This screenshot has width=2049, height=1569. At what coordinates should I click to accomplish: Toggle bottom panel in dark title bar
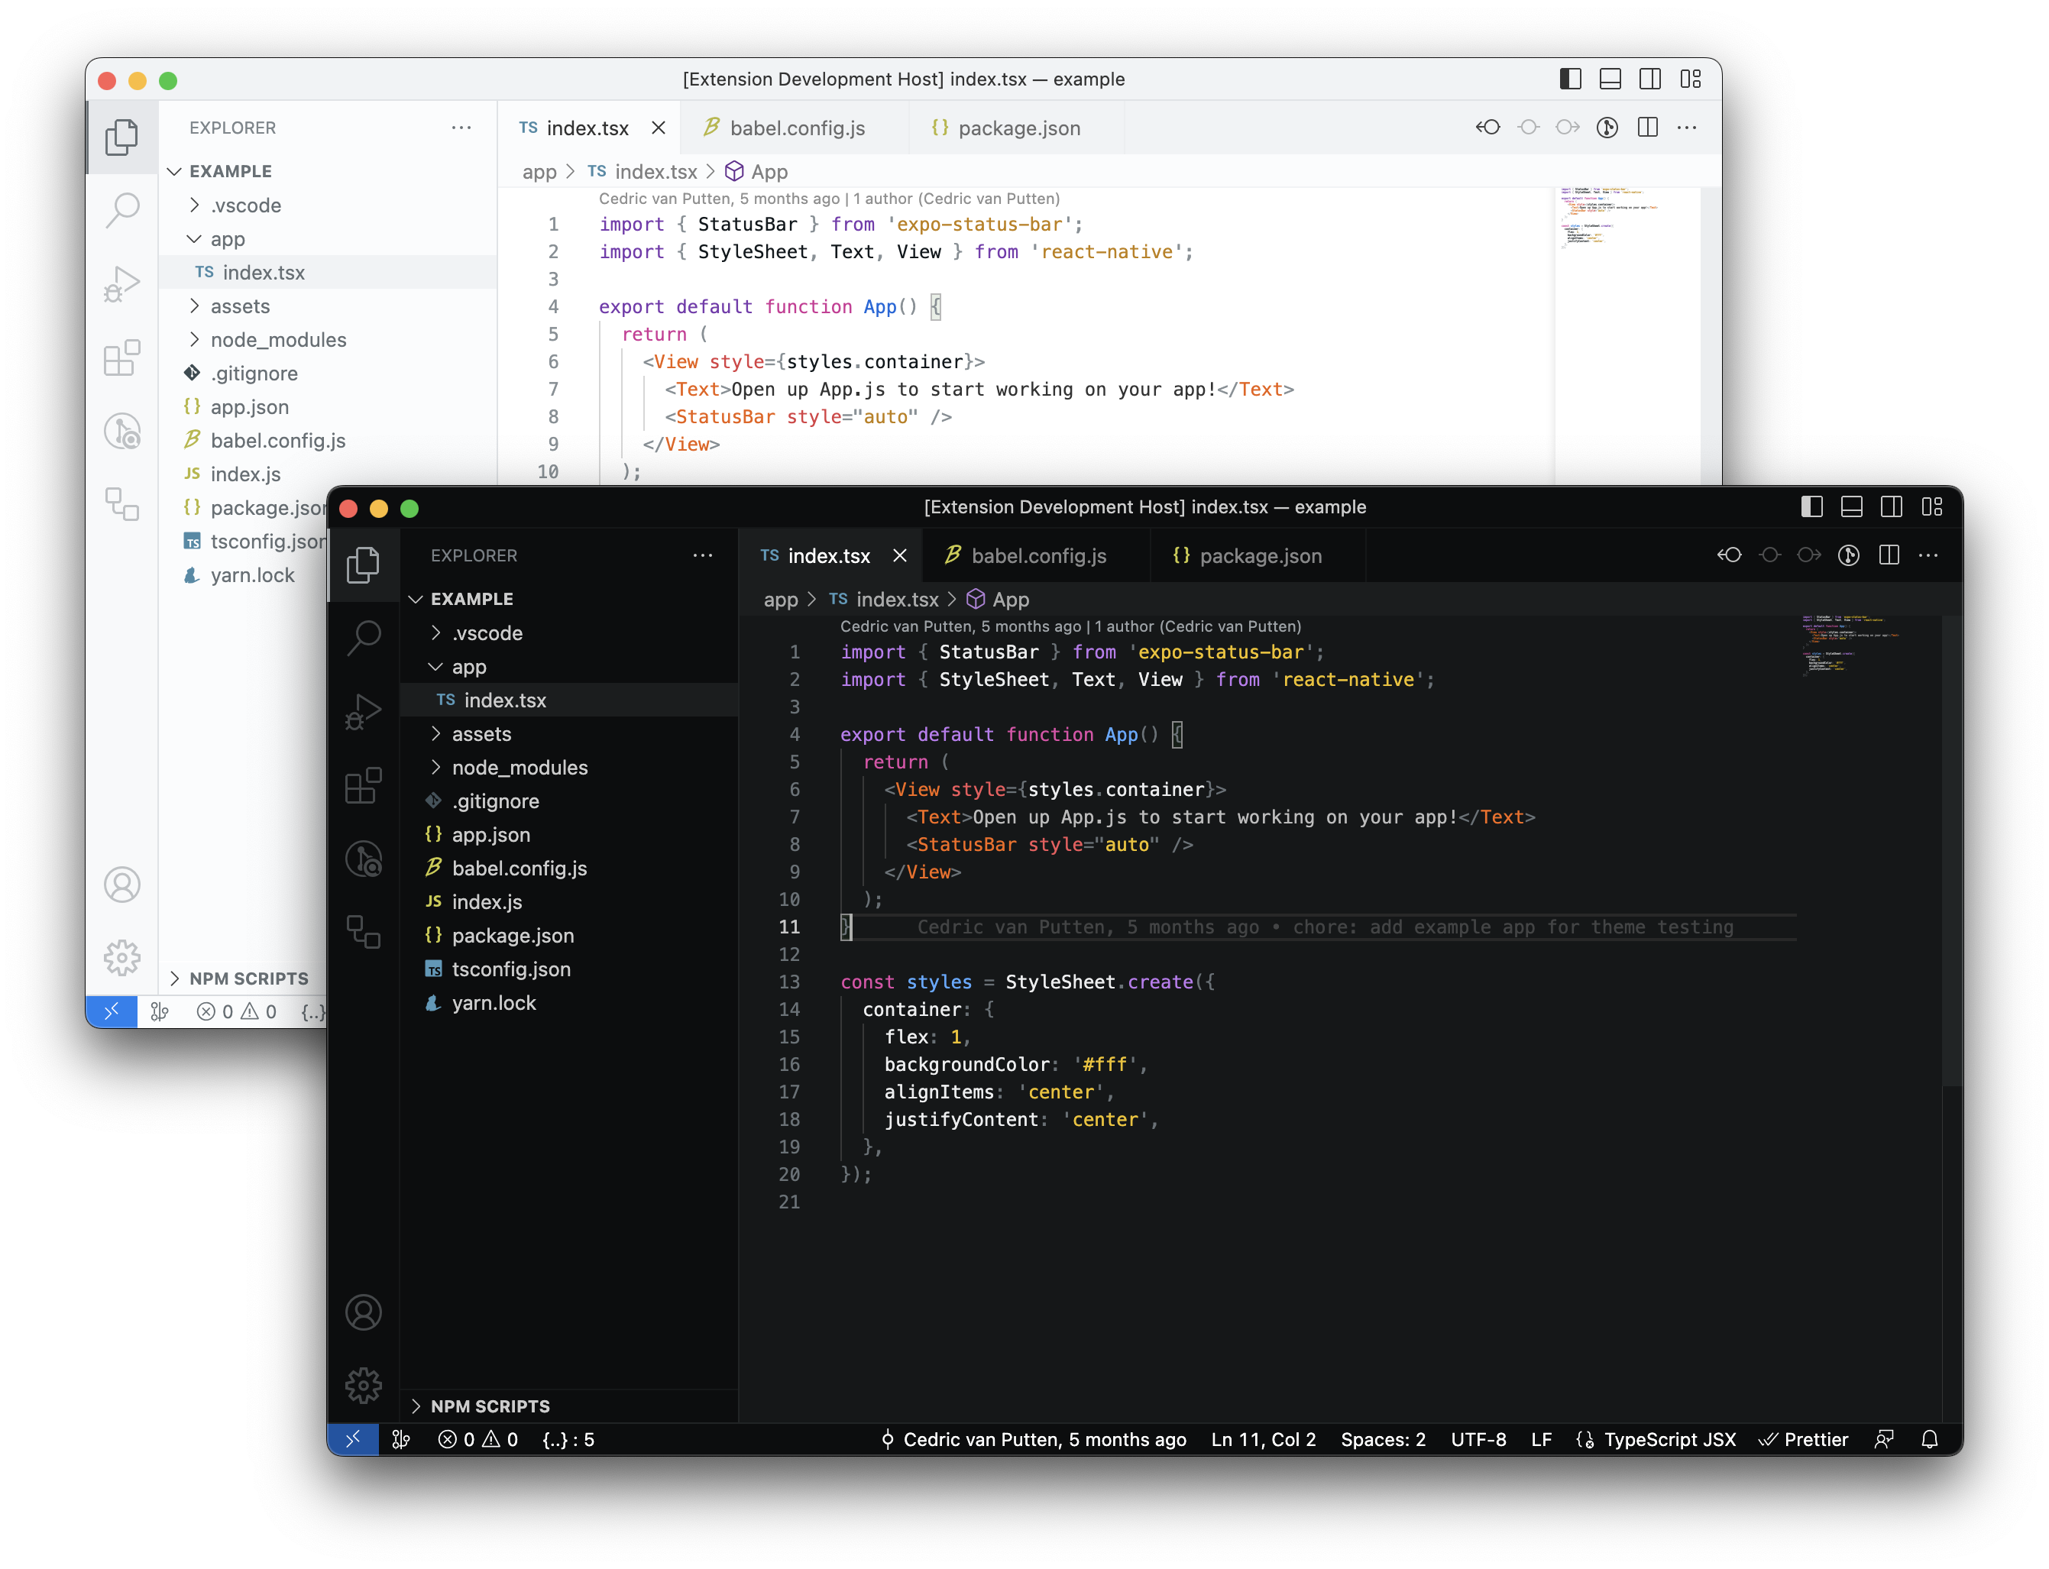1851,507
